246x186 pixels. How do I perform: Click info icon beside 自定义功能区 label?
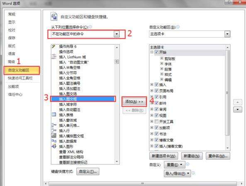(x=178, y=27)
